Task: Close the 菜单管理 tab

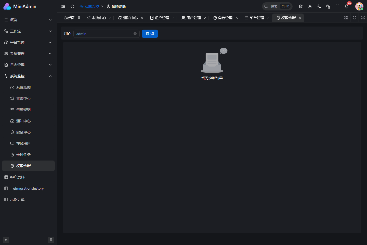Action: (268, 18)
